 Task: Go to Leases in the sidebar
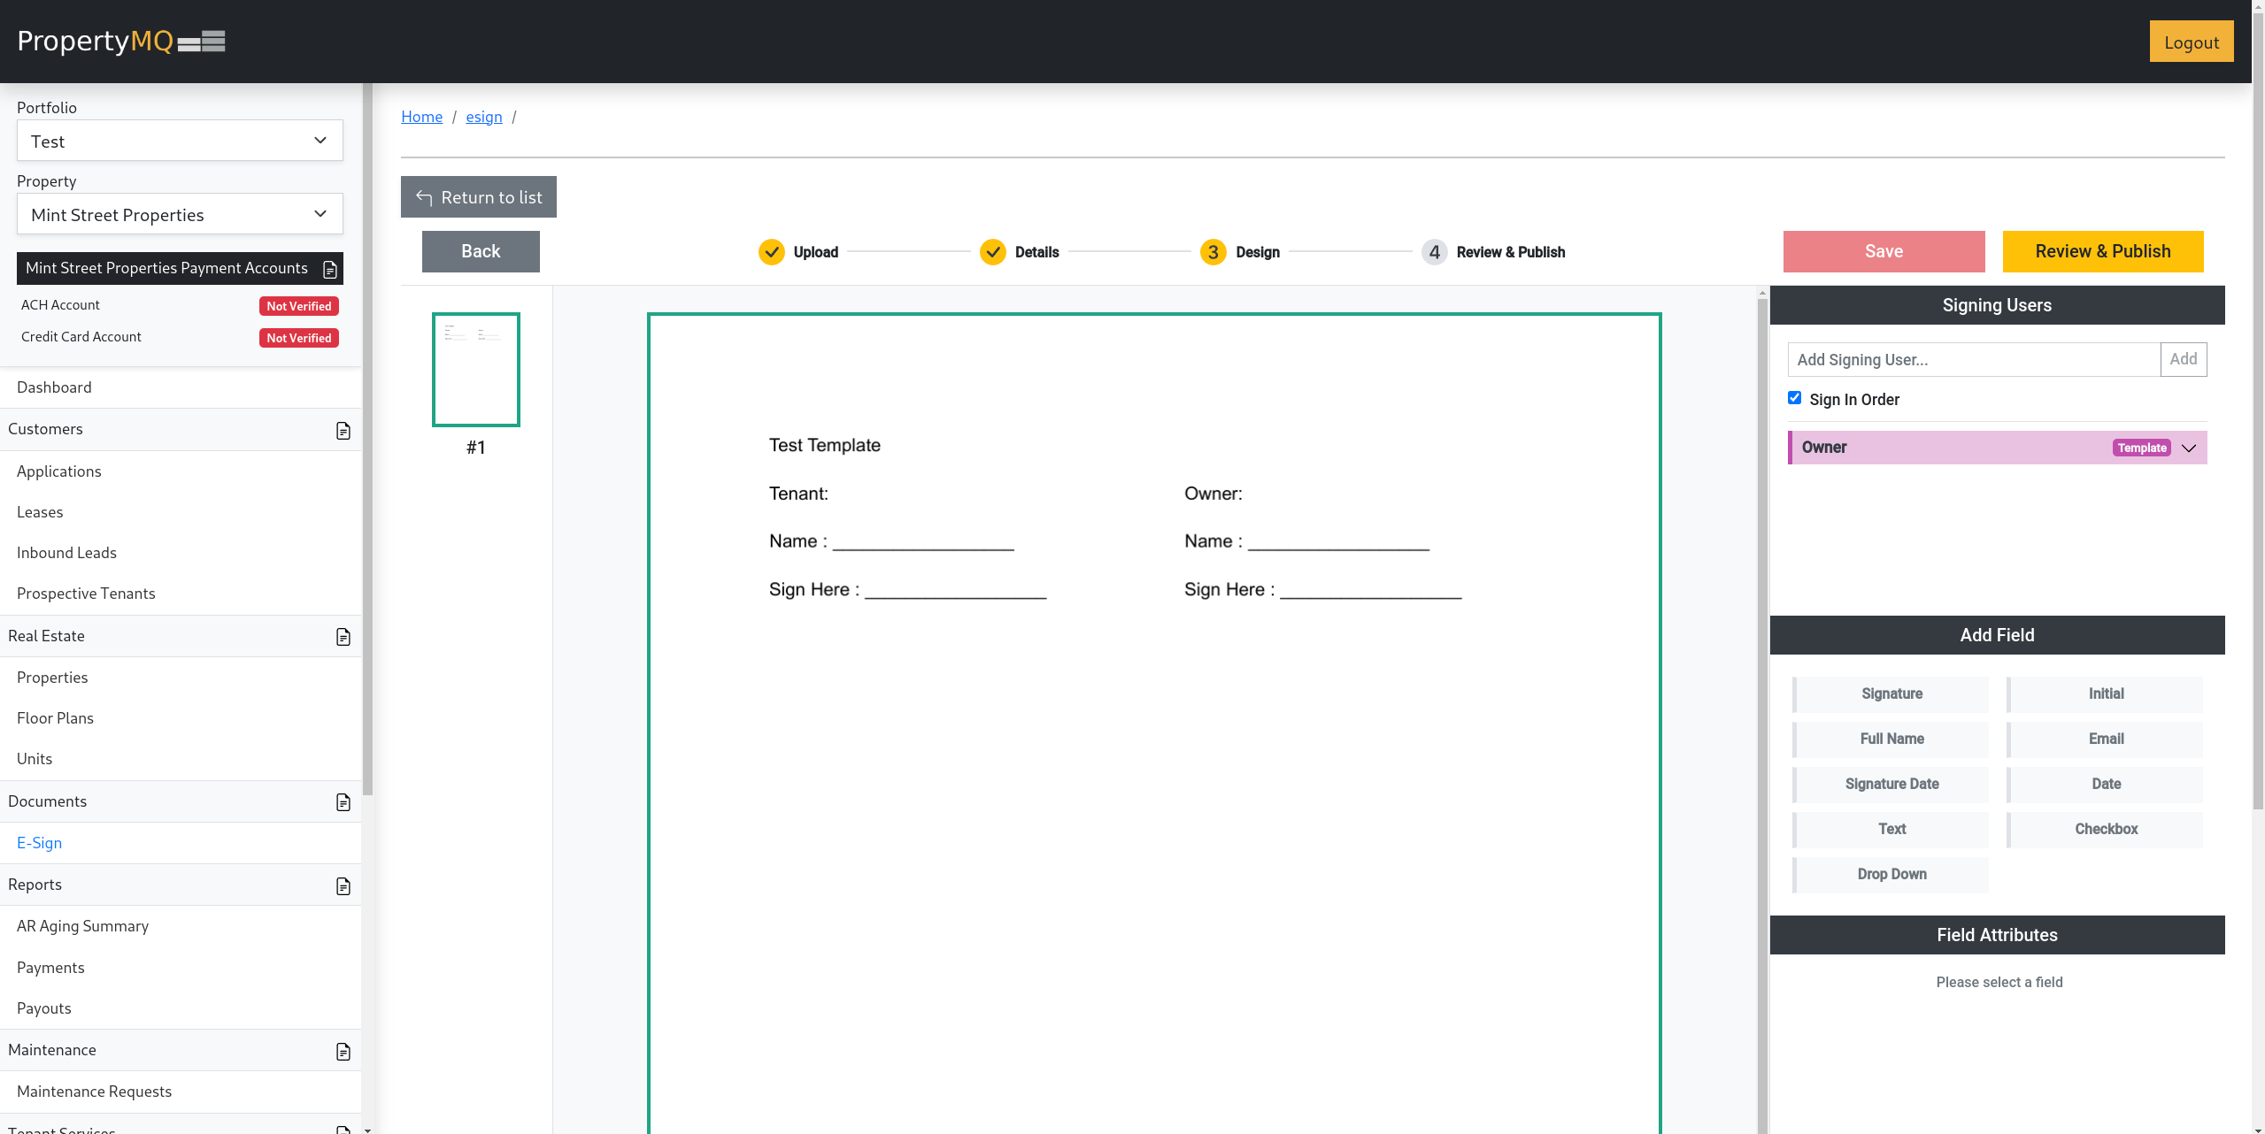(40, 512)
